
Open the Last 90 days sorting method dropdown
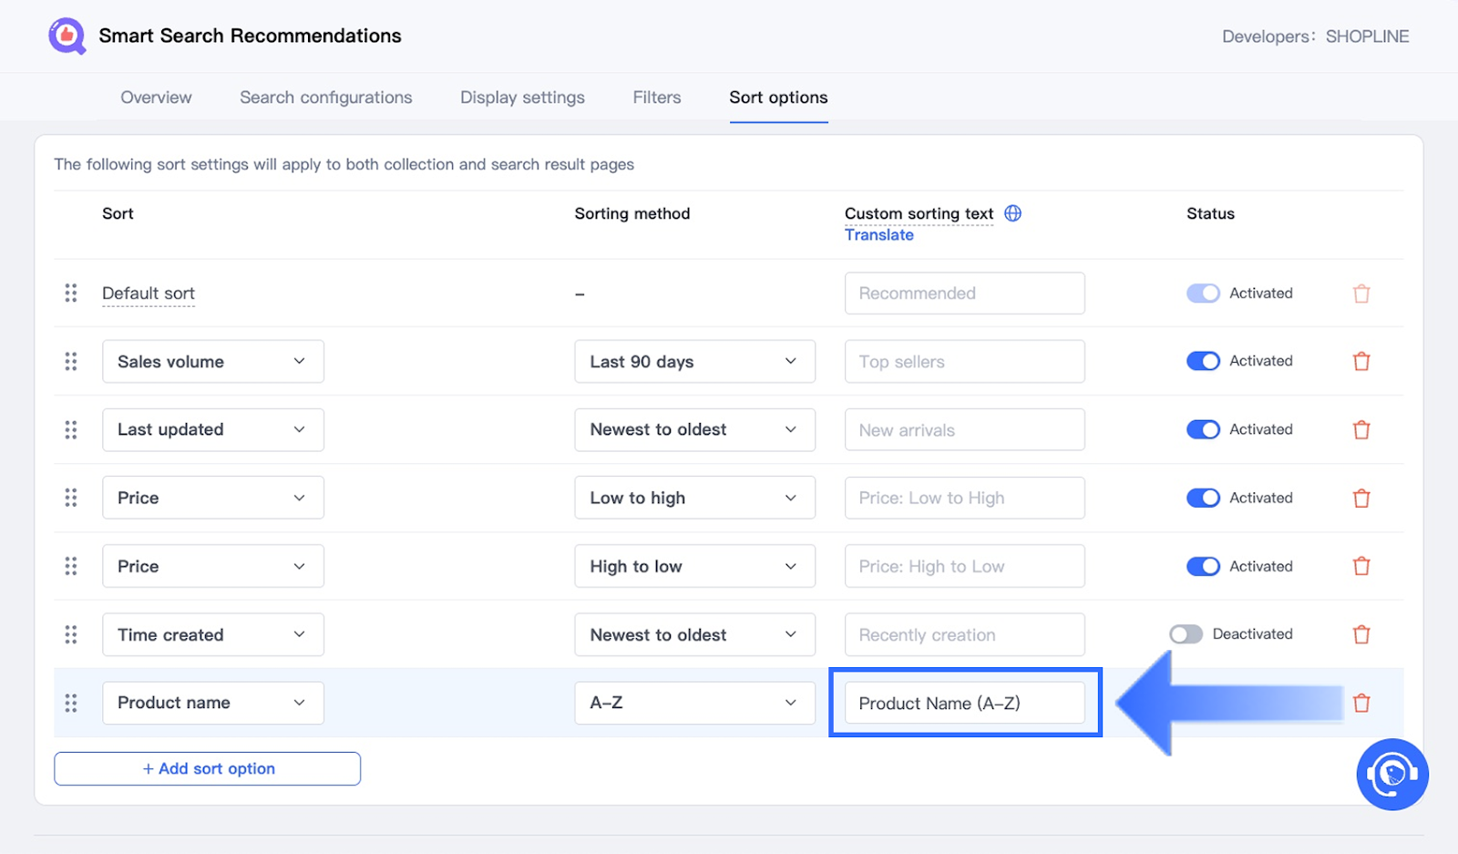coord(694,362)
